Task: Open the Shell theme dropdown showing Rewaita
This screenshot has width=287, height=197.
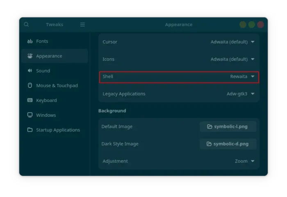Action: click(x=242, y=77)
